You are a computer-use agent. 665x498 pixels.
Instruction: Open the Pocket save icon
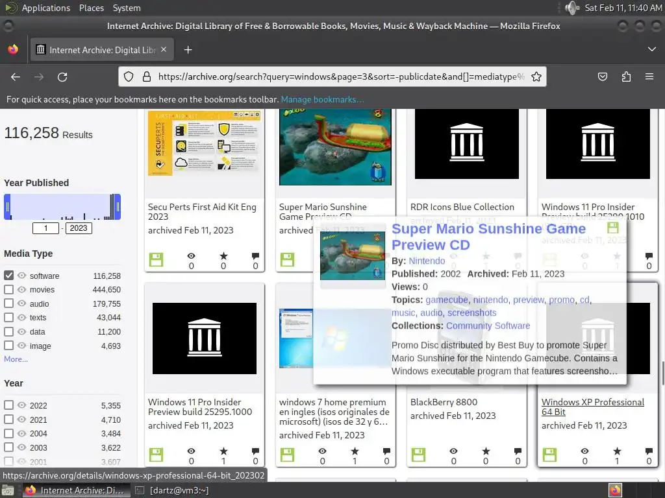click(x=602, y=77)
